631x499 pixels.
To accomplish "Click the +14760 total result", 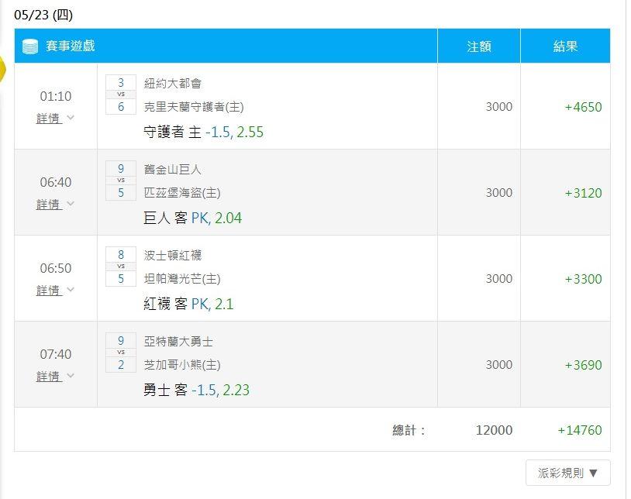I will [580, 430].
